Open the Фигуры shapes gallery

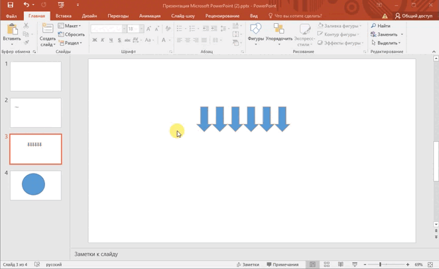tap(255, 34)
